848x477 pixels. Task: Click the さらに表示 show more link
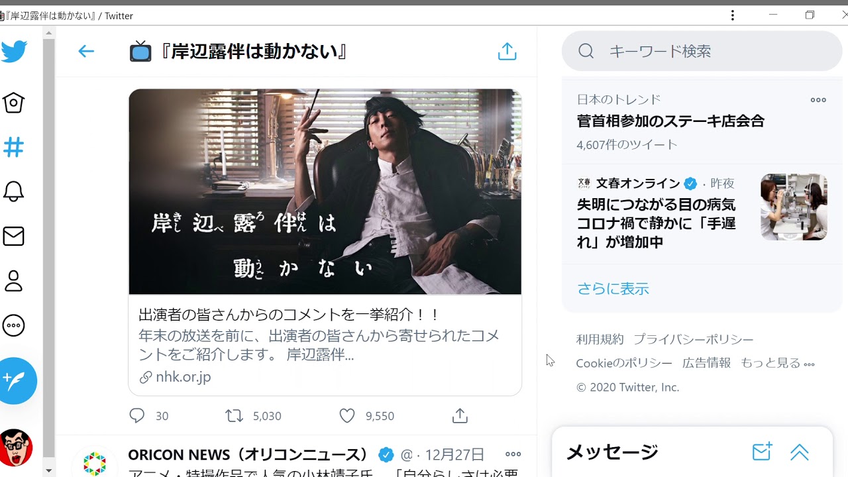tap(613, 289)
